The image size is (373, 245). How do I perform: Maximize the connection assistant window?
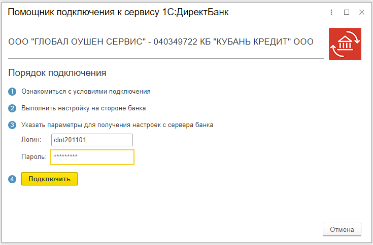[x=347, y=12]
